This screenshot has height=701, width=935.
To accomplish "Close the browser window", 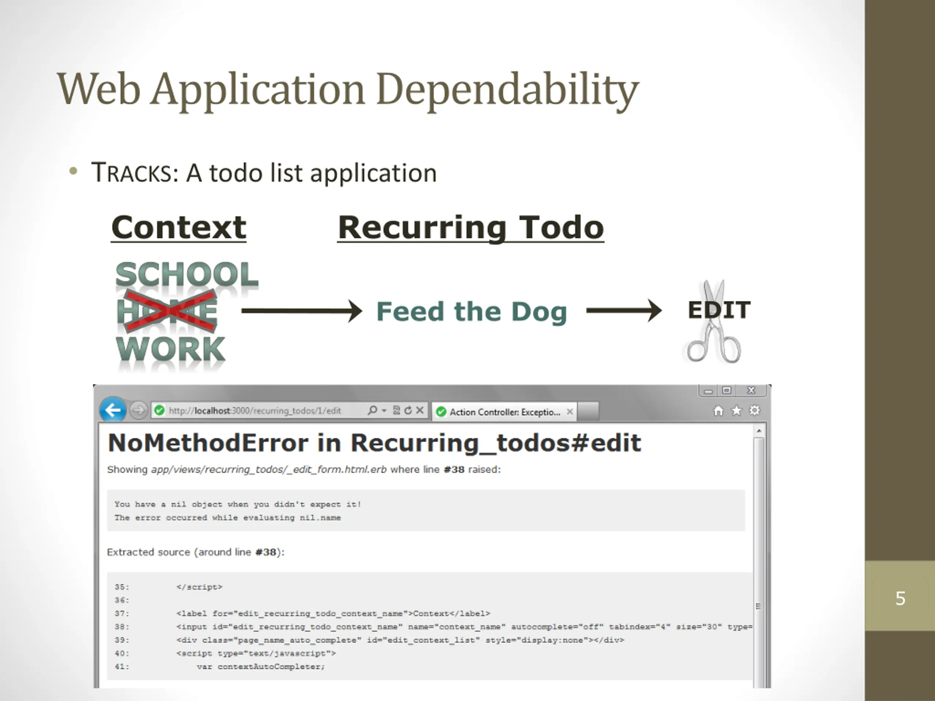I will (751, 390).
